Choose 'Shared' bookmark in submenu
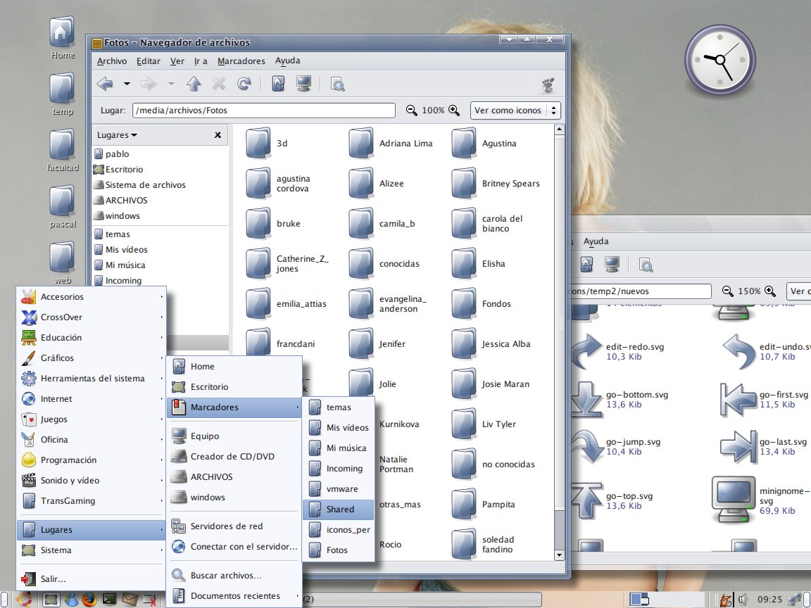811x608 pixels. tap(338, 509)
